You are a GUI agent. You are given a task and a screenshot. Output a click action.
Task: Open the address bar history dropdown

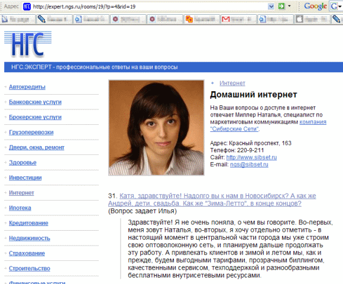(x=271, y=7)
